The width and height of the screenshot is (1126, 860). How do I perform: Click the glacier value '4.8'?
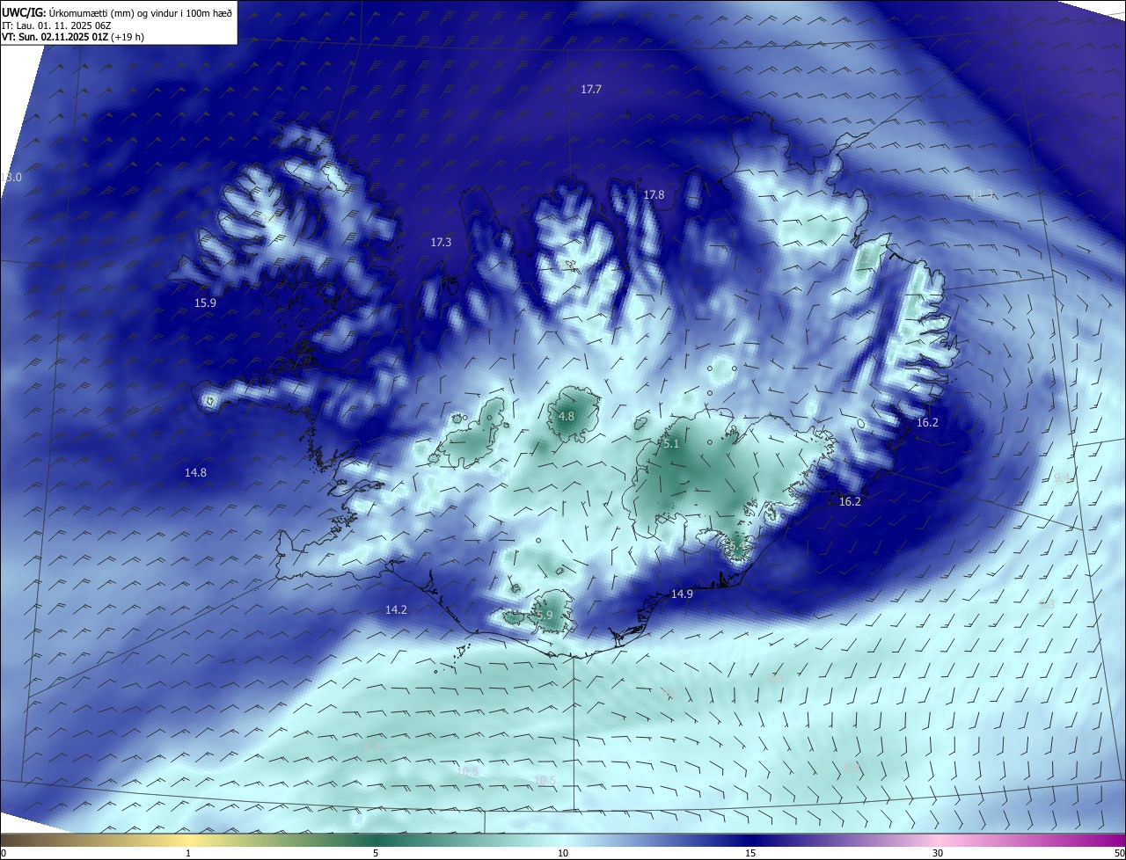pos(567,417)
